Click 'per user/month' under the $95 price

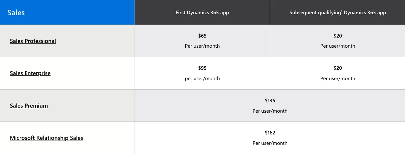coord(202,79)
